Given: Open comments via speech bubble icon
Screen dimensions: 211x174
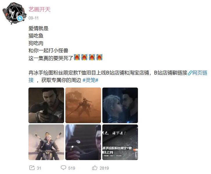Looking at the screenshot, I should coord(63,168).
